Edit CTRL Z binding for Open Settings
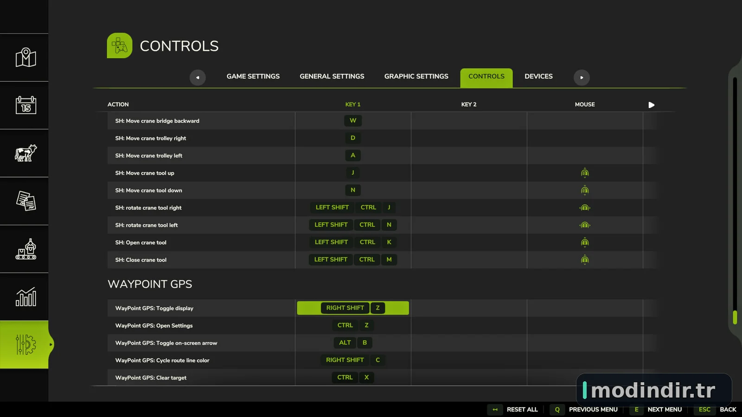The height and width of the screenshot is (417, 742). [353, 325]
